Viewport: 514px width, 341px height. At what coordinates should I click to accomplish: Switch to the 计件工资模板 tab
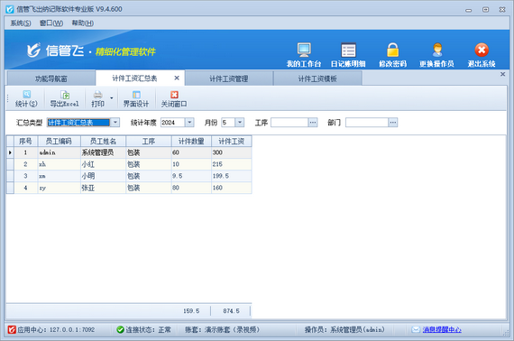tap(317, 78)
